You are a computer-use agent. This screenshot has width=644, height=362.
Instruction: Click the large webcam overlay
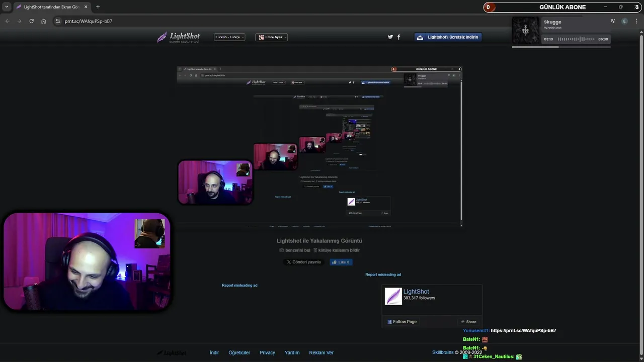tap(87, 261)
